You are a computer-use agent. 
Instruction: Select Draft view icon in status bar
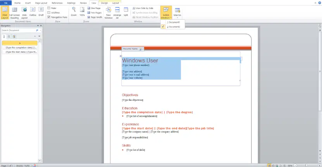(284, 165)
